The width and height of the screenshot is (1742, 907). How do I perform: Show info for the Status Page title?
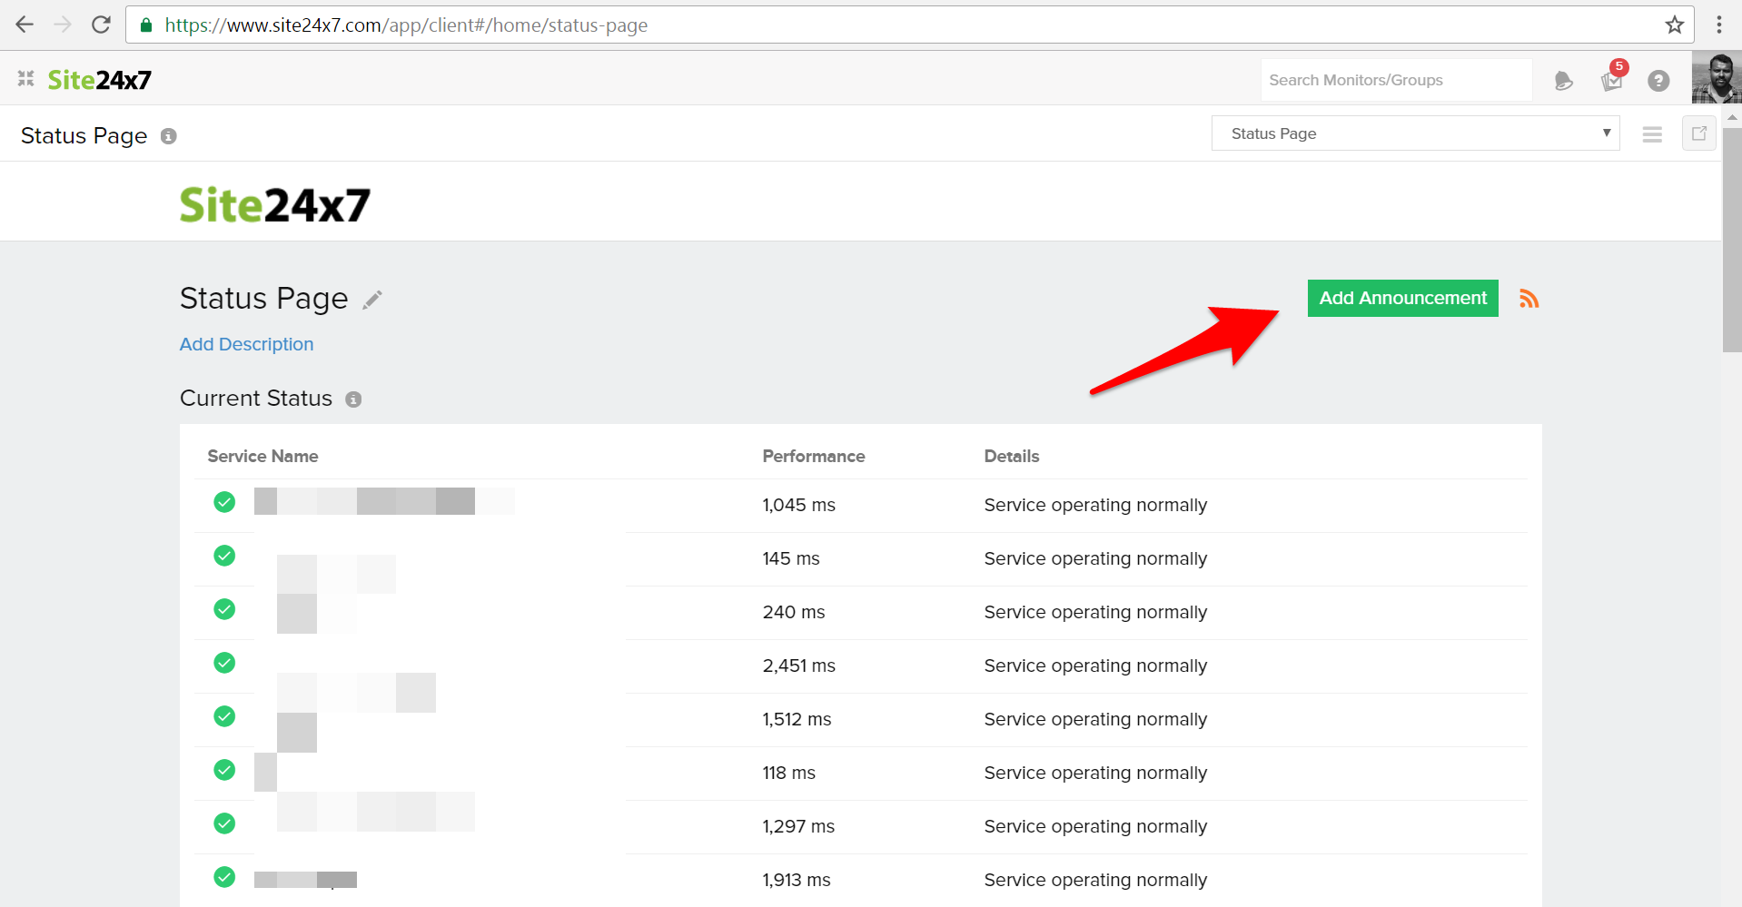click(169, 136)
